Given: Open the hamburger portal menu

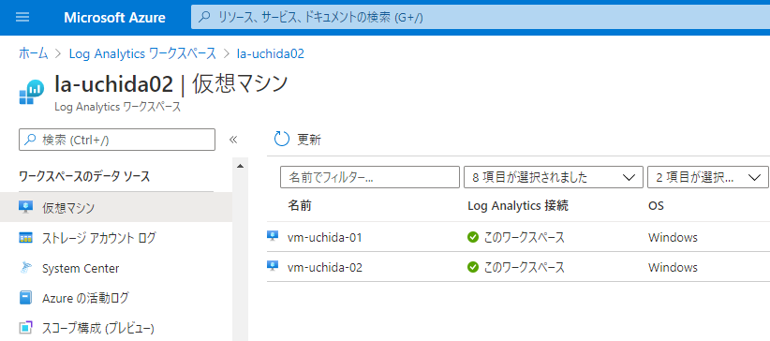Looking at the screenshot, I should point(22,18).
